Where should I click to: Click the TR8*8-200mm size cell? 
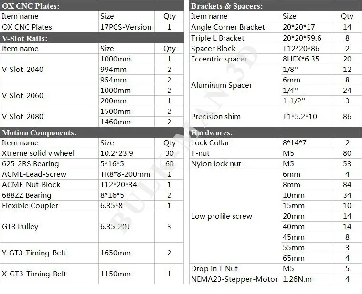(x=127, y=174)
